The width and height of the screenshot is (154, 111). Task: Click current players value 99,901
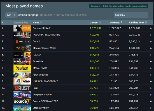(94, 95)
